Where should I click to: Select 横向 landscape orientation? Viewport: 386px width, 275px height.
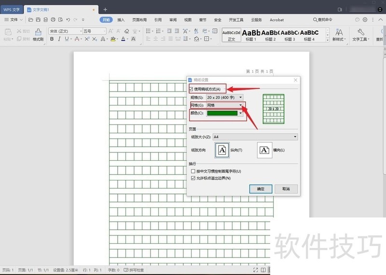click(x=264, y=150)
